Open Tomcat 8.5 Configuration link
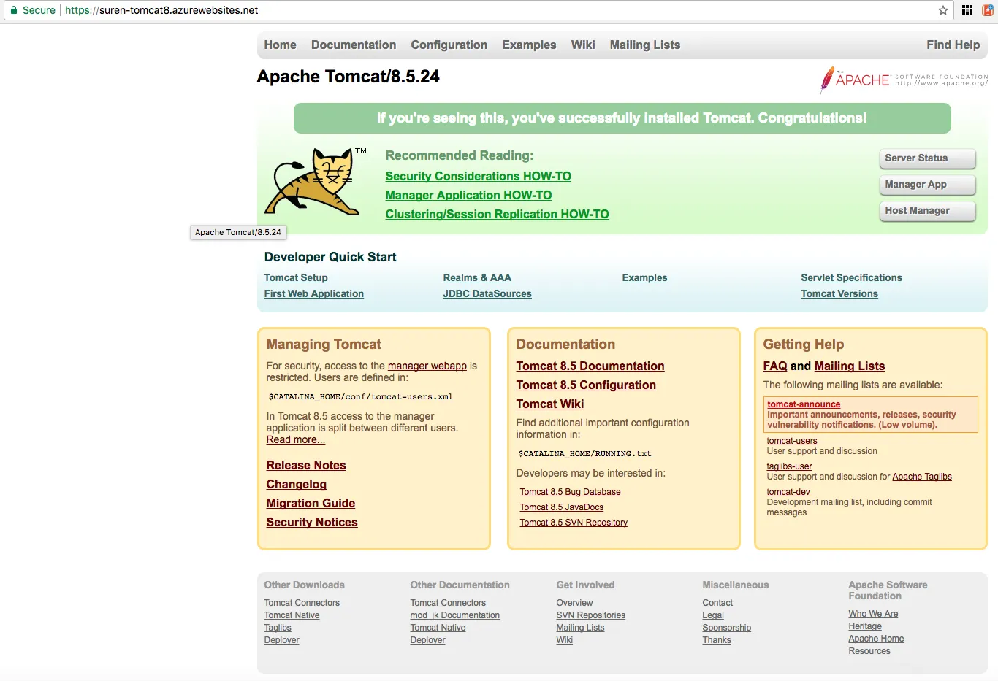The image size is (998, 681). pos(586,385)
